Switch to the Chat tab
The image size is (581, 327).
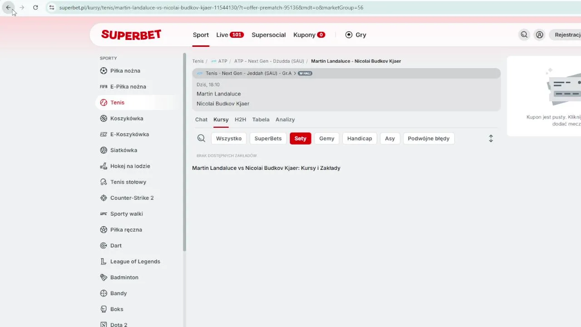(x=201, y=119)
